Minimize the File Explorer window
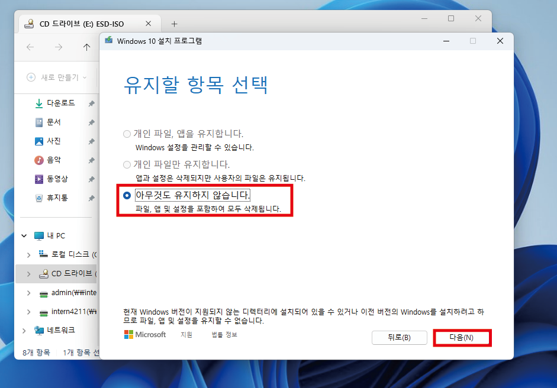 click(424, 18)
